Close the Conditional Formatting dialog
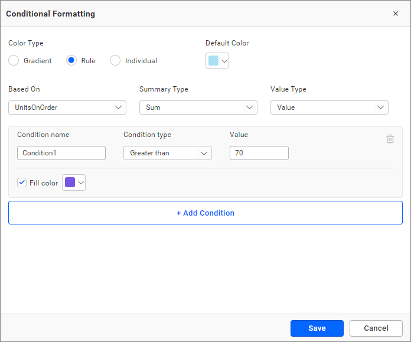 pos(396,14)
